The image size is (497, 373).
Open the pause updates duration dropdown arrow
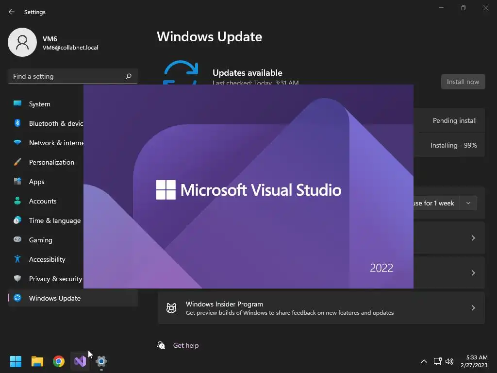click(x=468, y=203)
